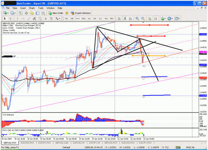
Task: Open the Window menu
Action: (51, 8)
